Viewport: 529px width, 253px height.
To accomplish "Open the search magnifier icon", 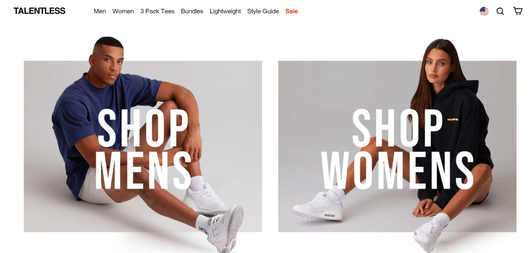I will click(x=500, y=11).
